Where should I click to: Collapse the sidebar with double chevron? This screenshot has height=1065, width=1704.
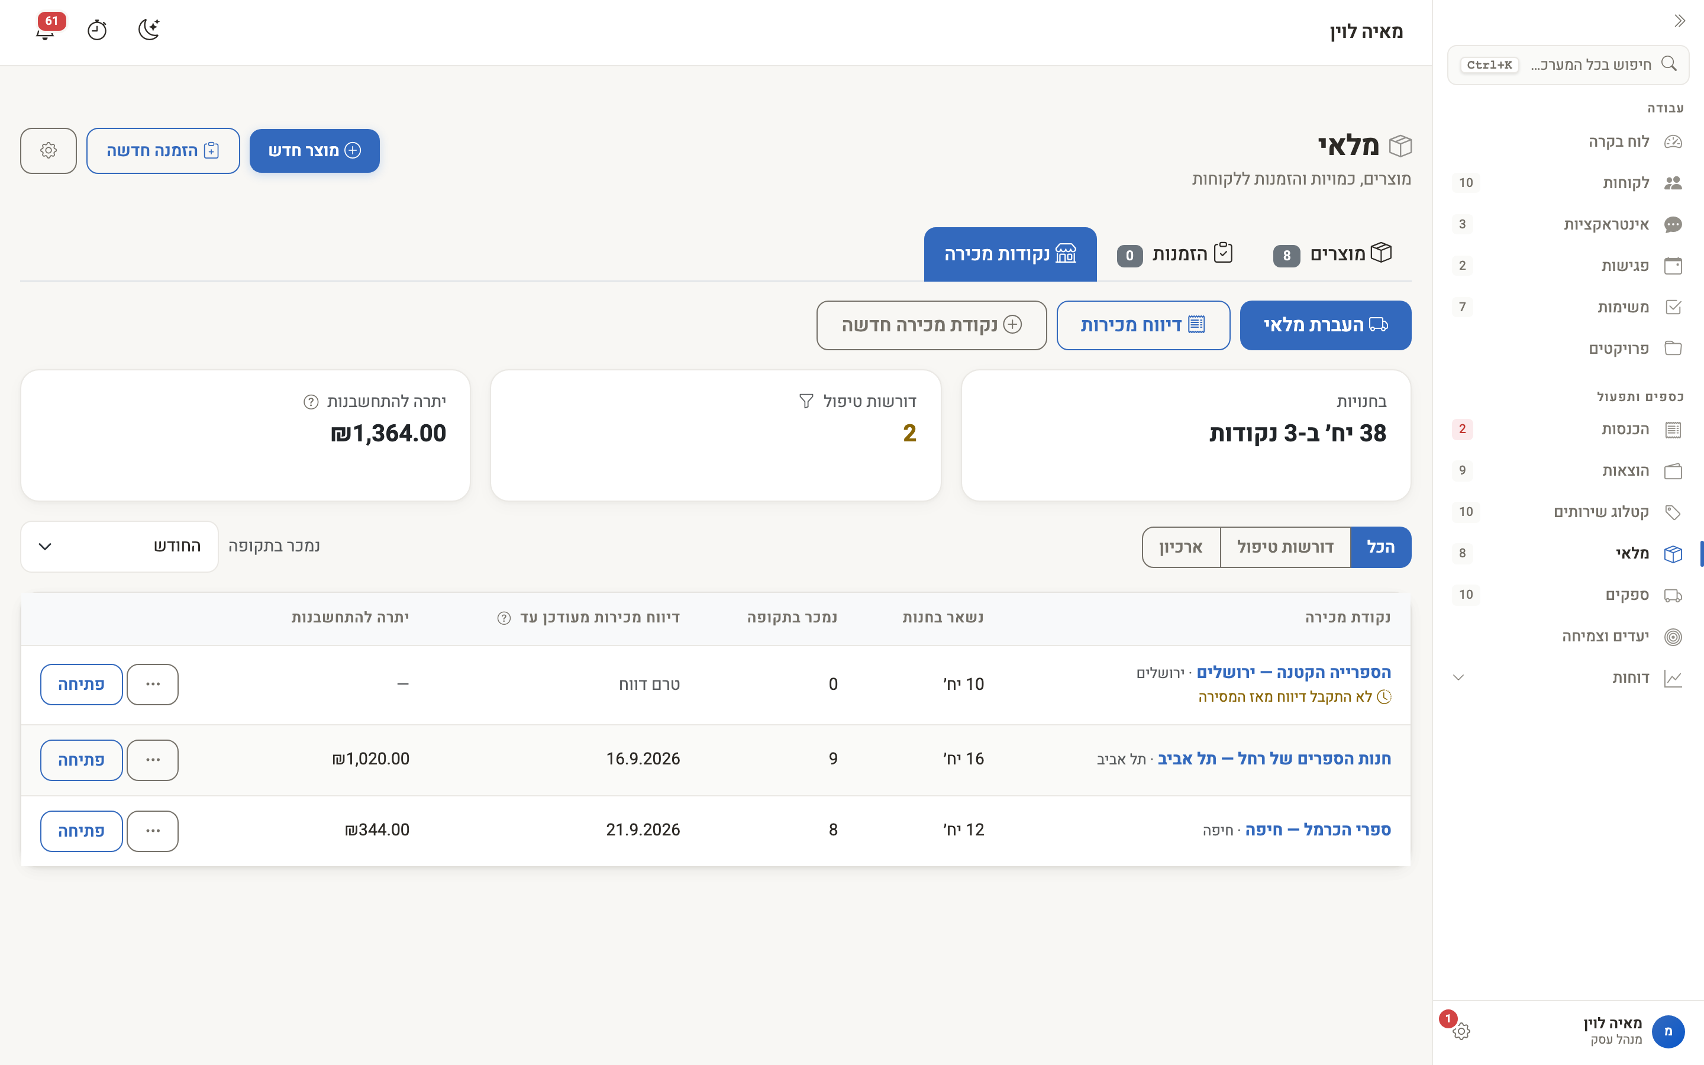1679,21
